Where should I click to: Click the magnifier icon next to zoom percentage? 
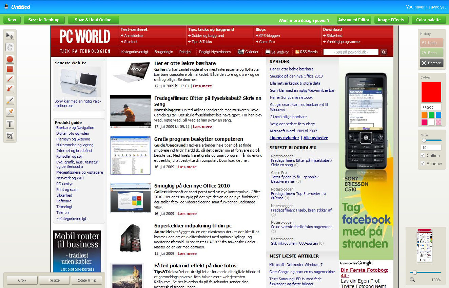(412, 280)
